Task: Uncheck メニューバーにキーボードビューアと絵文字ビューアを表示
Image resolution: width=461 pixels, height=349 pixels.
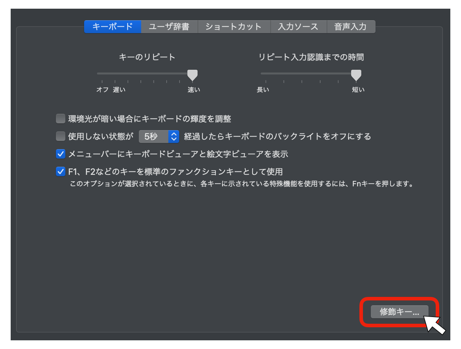Action: [60, 154]
